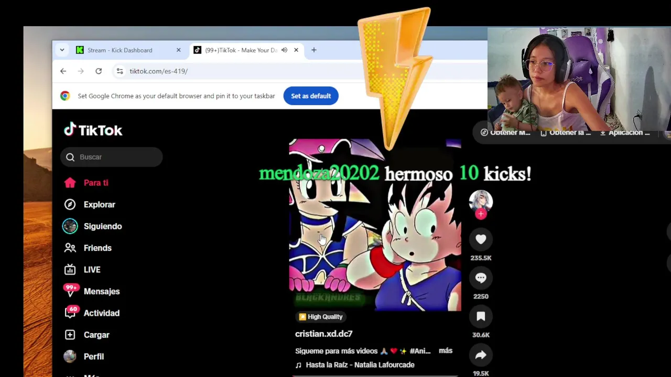Image resolution: width=671 pixels, height=377 pixels.
Task: Click the High Quality badge
Action: 320,317
